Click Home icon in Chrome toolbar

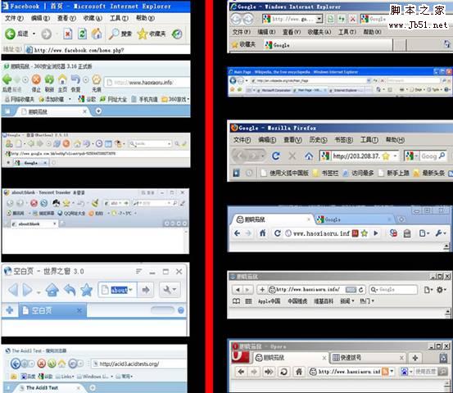click(x=262, y=233)
